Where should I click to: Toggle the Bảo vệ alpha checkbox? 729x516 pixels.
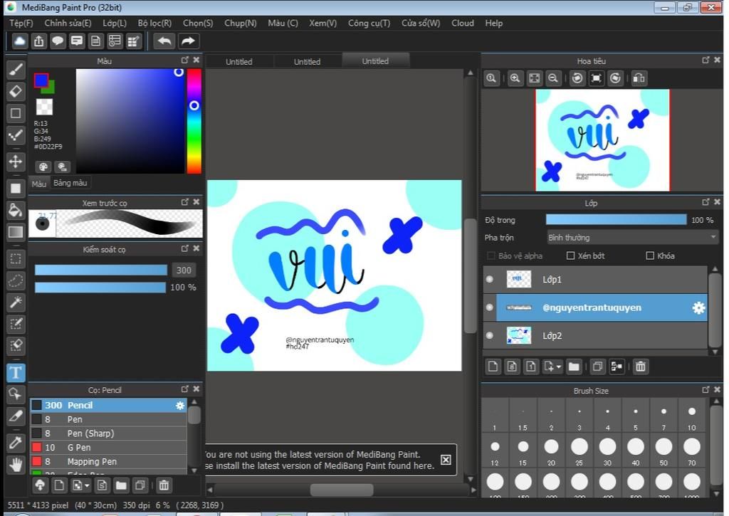pyautogui.click(x=491, y=256)
